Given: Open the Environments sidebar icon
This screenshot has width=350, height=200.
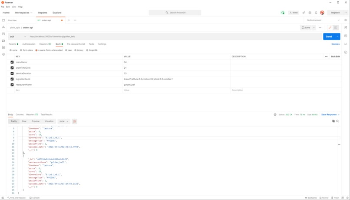Looking at the screenshot, I should 3,34.
